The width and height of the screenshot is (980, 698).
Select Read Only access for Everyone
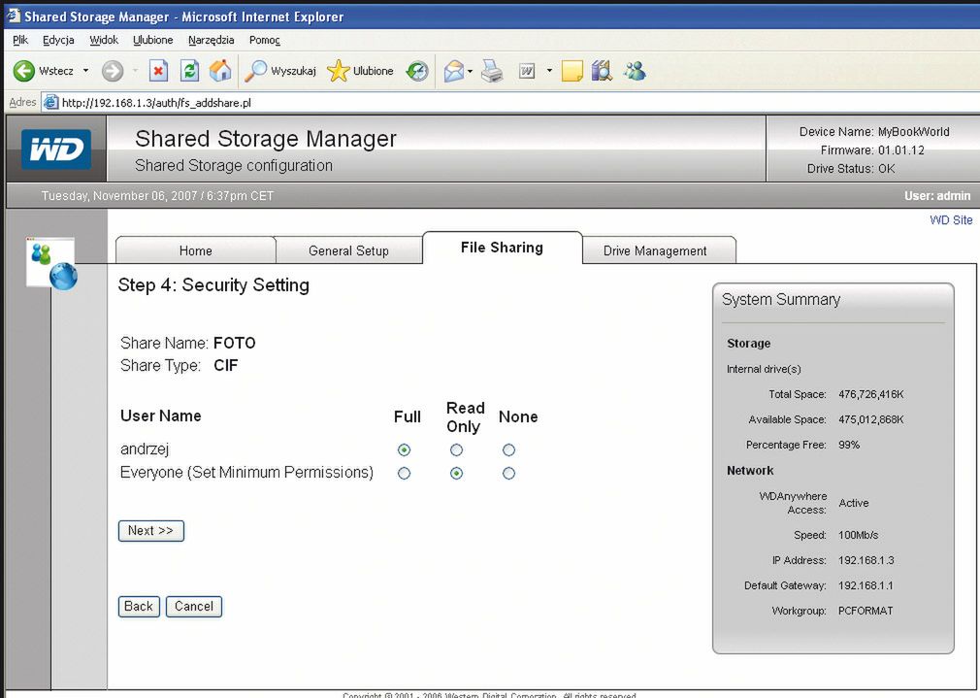click(456, 474)
